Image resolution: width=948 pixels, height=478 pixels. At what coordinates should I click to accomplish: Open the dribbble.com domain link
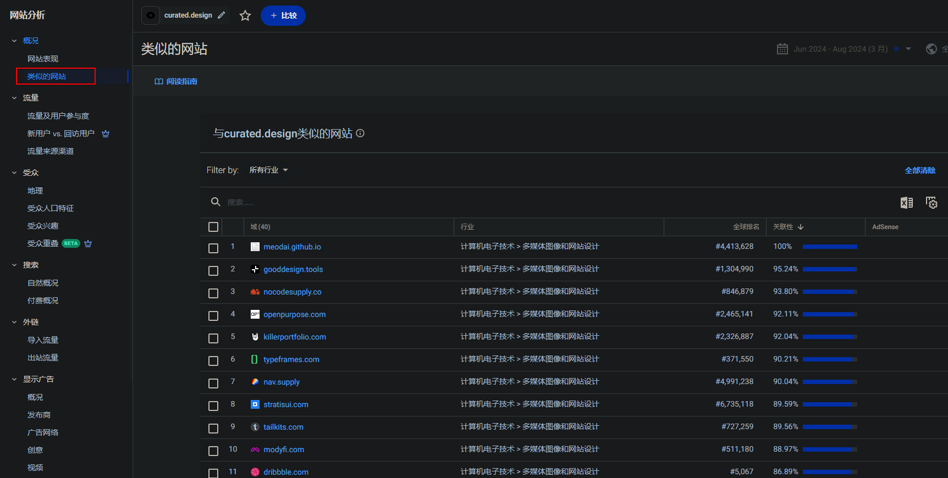(x=285, y=472)
